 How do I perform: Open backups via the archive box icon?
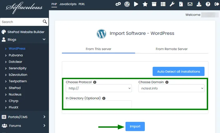coord(154,4)
